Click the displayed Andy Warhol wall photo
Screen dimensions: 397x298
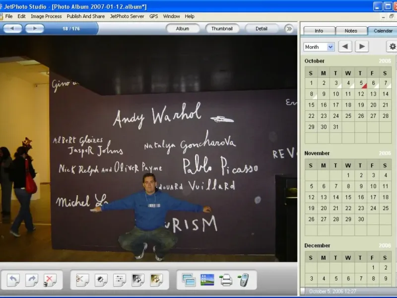pos(148,149)
